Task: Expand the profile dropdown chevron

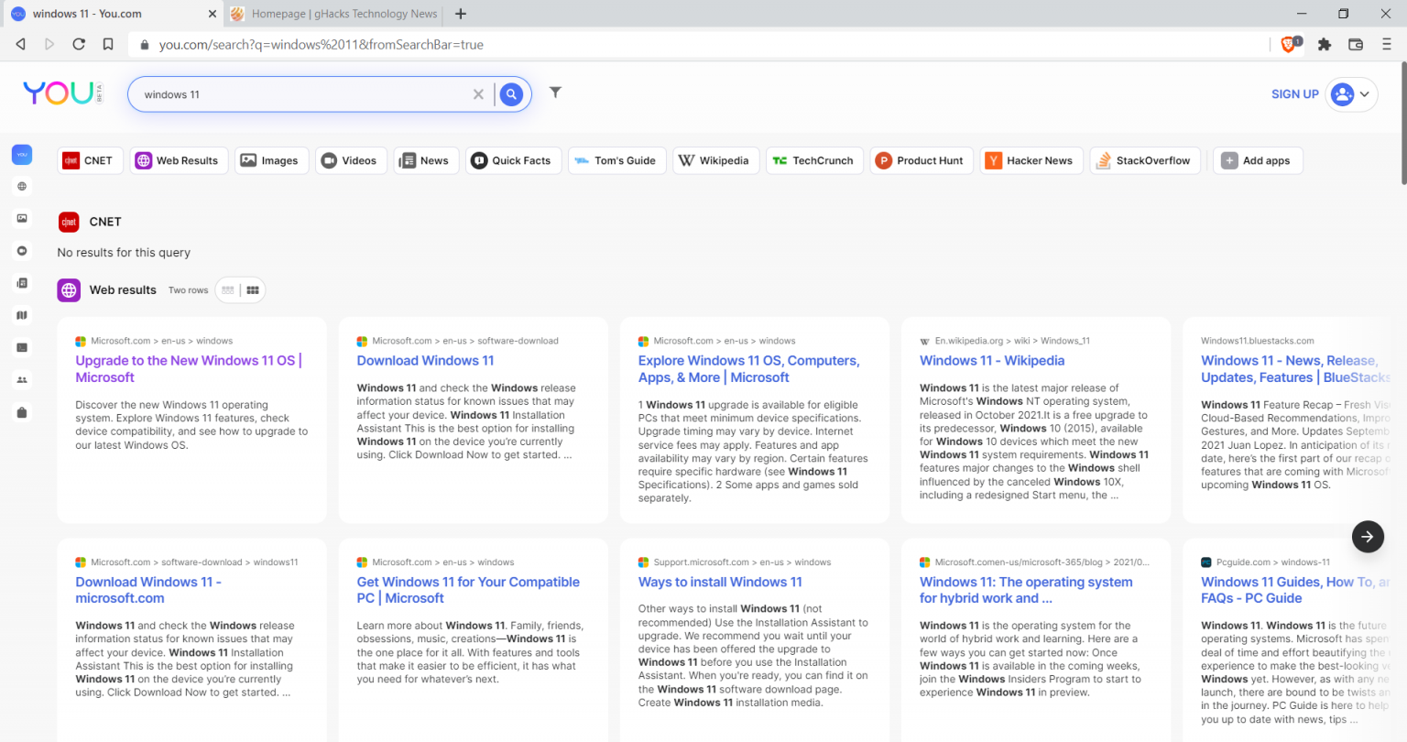Action: click(1365, 94)
